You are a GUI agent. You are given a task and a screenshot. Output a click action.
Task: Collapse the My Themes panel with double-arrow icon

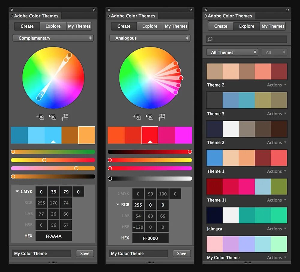(287, 10)
